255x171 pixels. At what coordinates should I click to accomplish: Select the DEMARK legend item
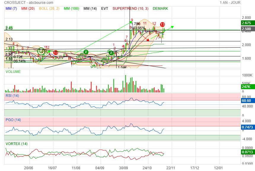point(160,9)
